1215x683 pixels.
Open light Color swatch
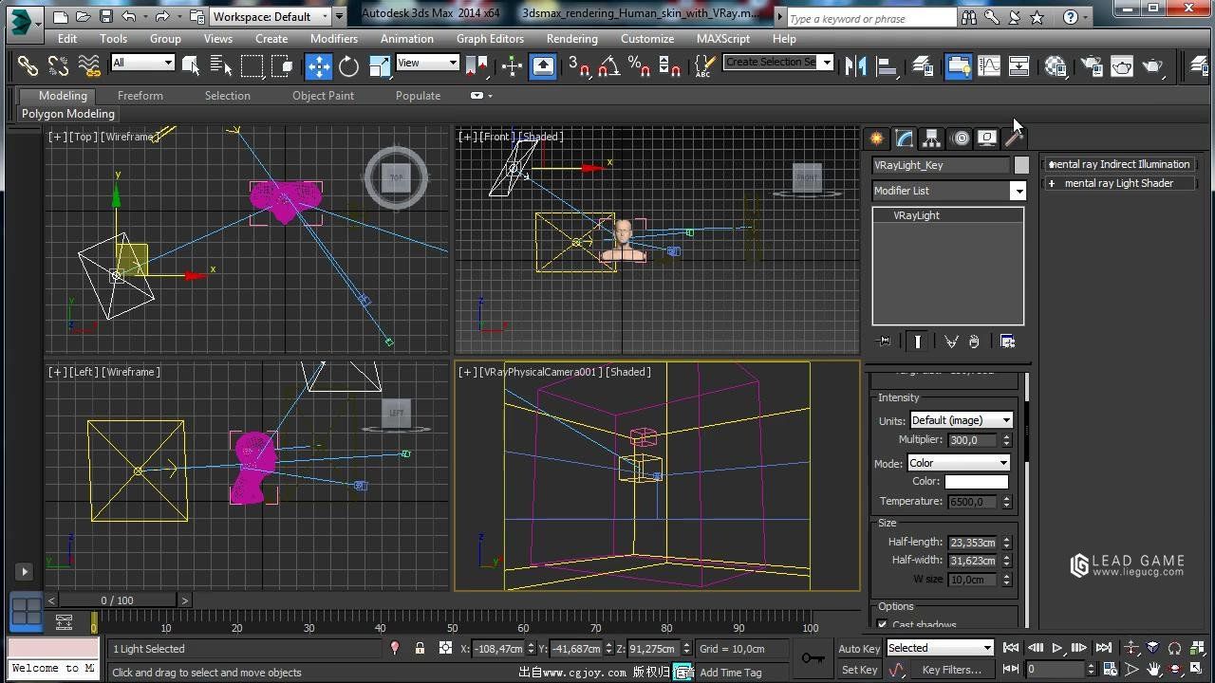976,482
